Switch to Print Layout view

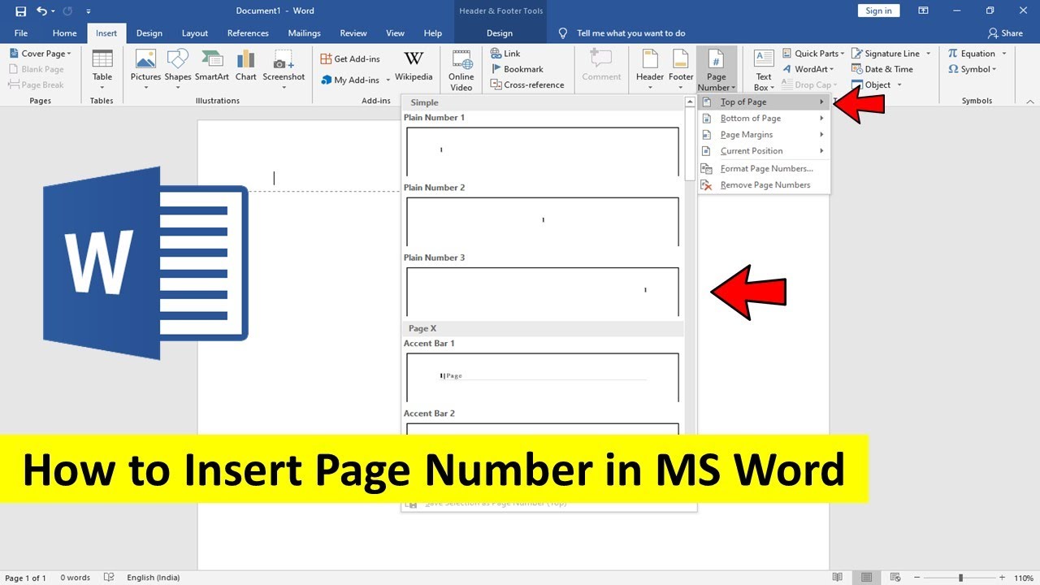click(x=868, y=578)
